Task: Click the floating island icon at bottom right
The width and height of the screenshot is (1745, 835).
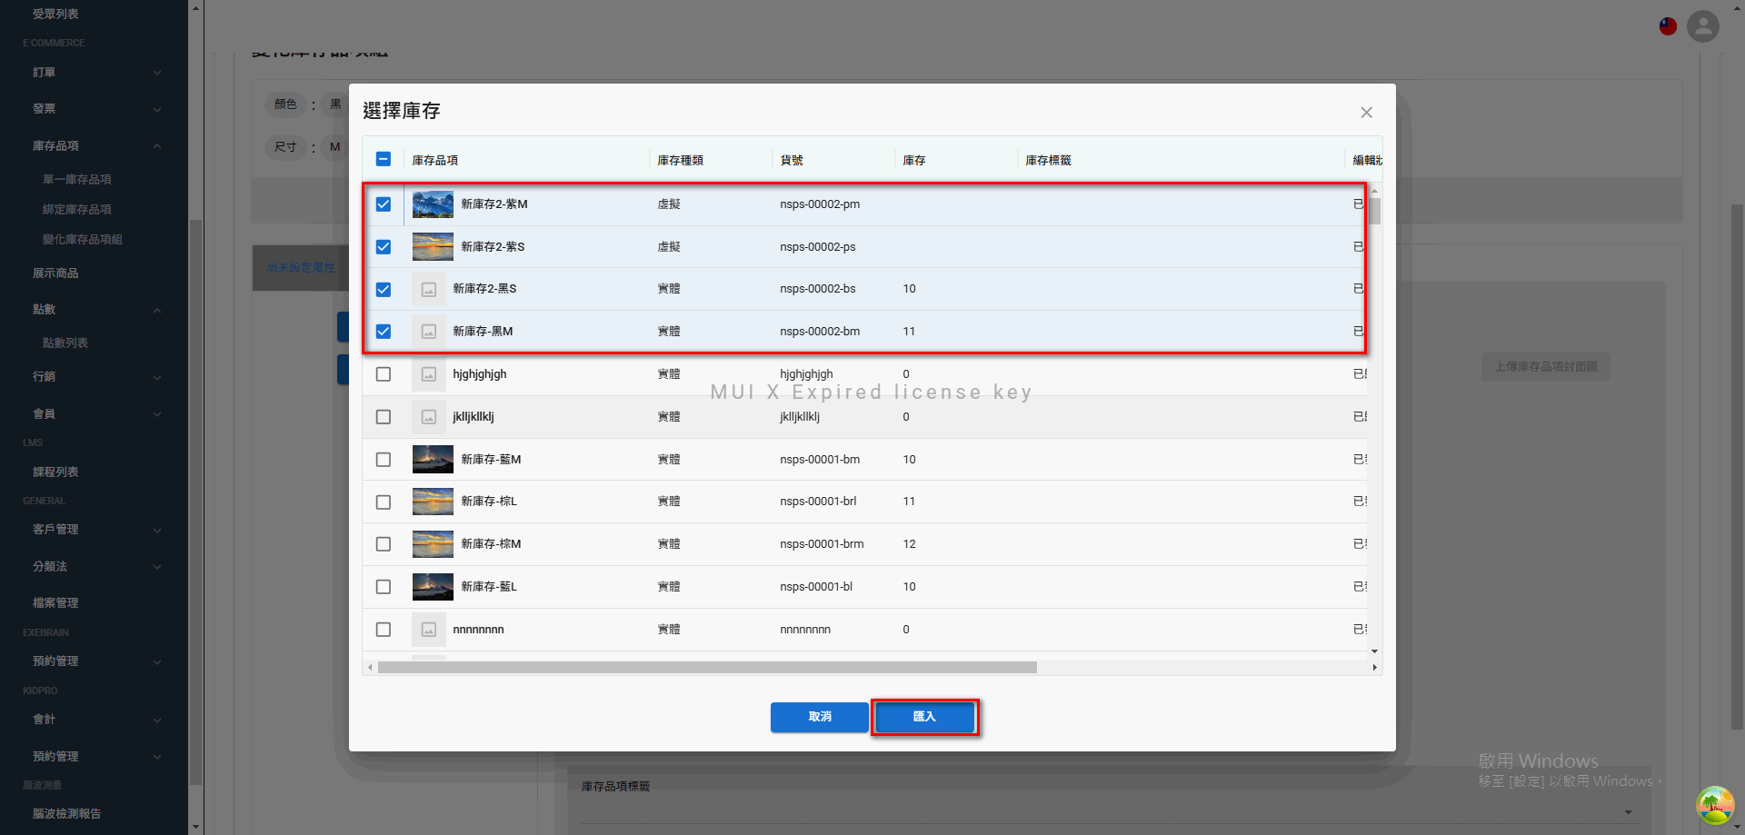Action: (1715, 805)
